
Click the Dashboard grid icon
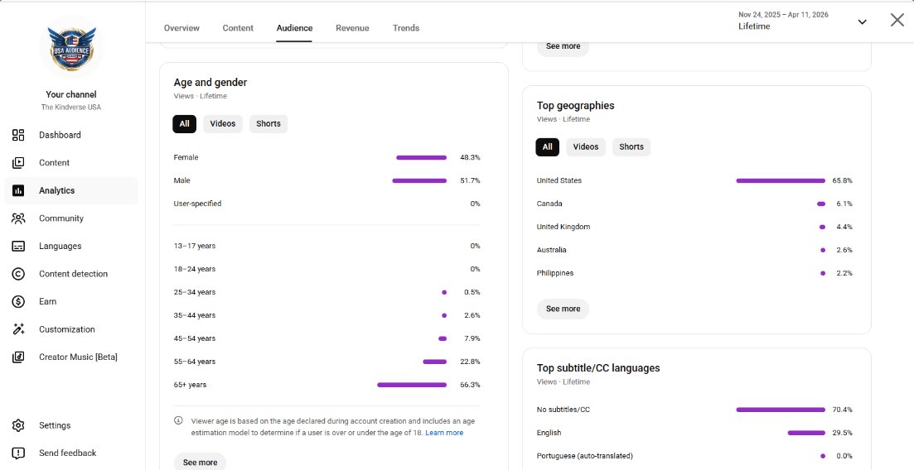tap(18, 135)
